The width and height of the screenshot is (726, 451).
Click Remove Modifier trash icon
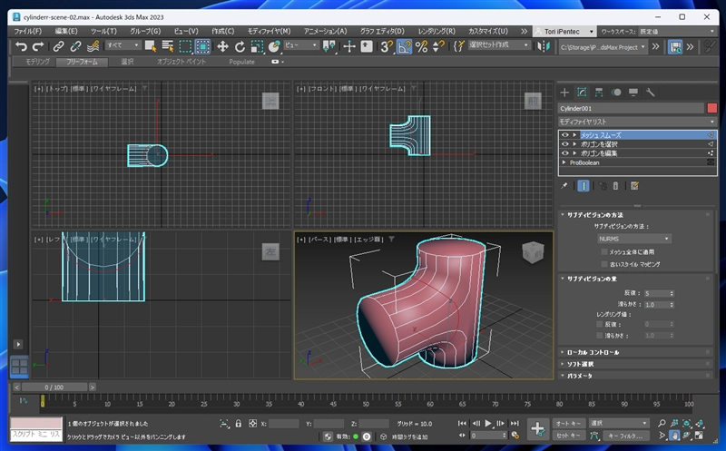coord(615,186)
